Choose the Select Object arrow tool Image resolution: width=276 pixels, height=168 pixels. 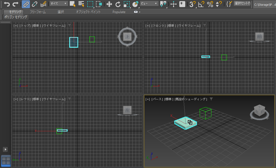pos(72,4)
